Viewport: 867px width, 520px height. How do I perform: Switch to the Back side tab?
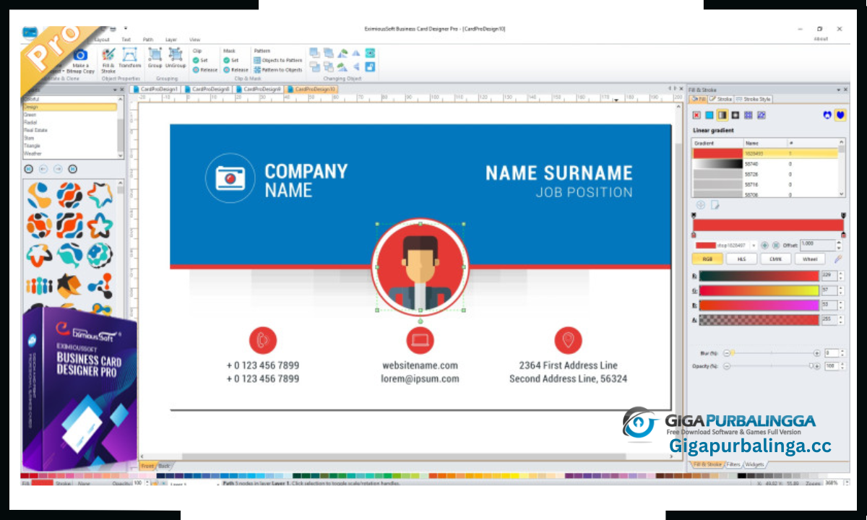pyautogui.click(x=165, y=466)
